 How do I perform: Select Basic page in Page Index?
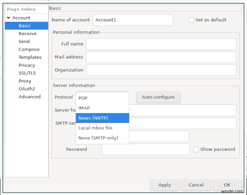click(x=25, y=26)
